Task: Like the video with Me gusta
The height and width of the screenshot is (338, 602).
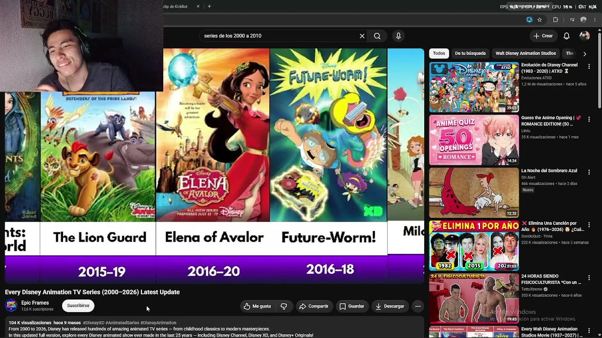Action: [257, 306]
